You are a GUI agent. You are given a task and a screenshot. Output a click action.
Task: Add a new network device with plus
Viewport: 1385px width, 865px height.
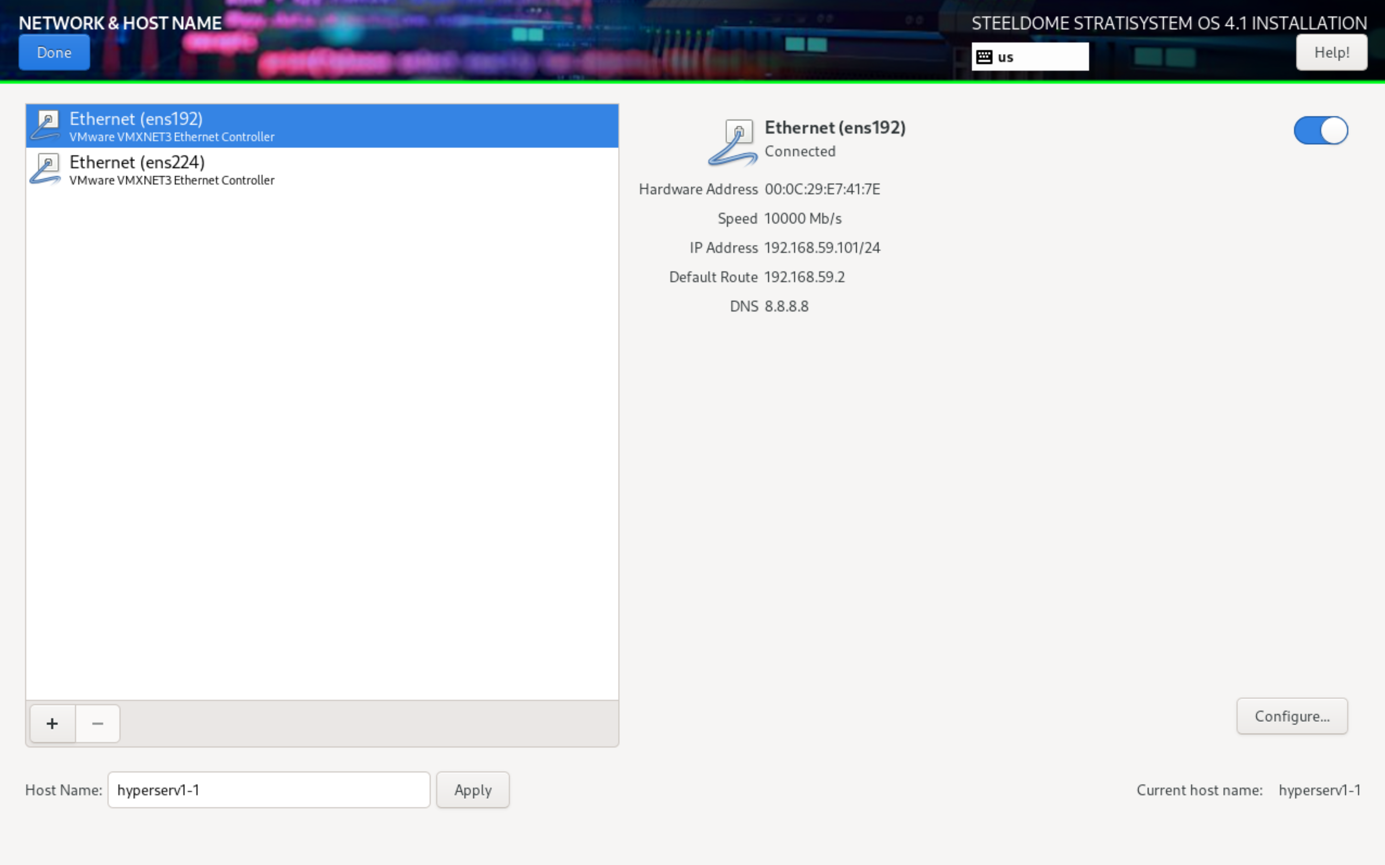[53, 724]
